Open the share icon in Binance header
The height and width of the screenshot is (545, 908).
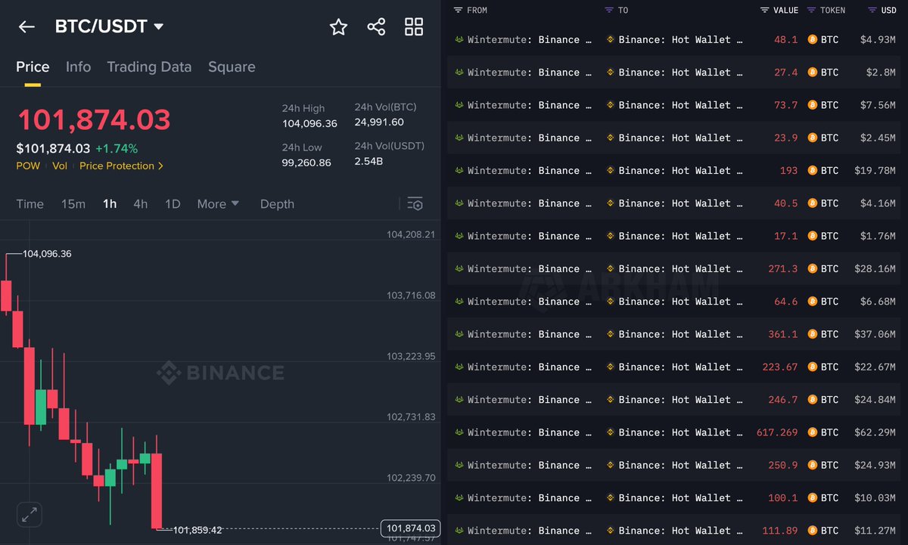click(x=376, y=27)
